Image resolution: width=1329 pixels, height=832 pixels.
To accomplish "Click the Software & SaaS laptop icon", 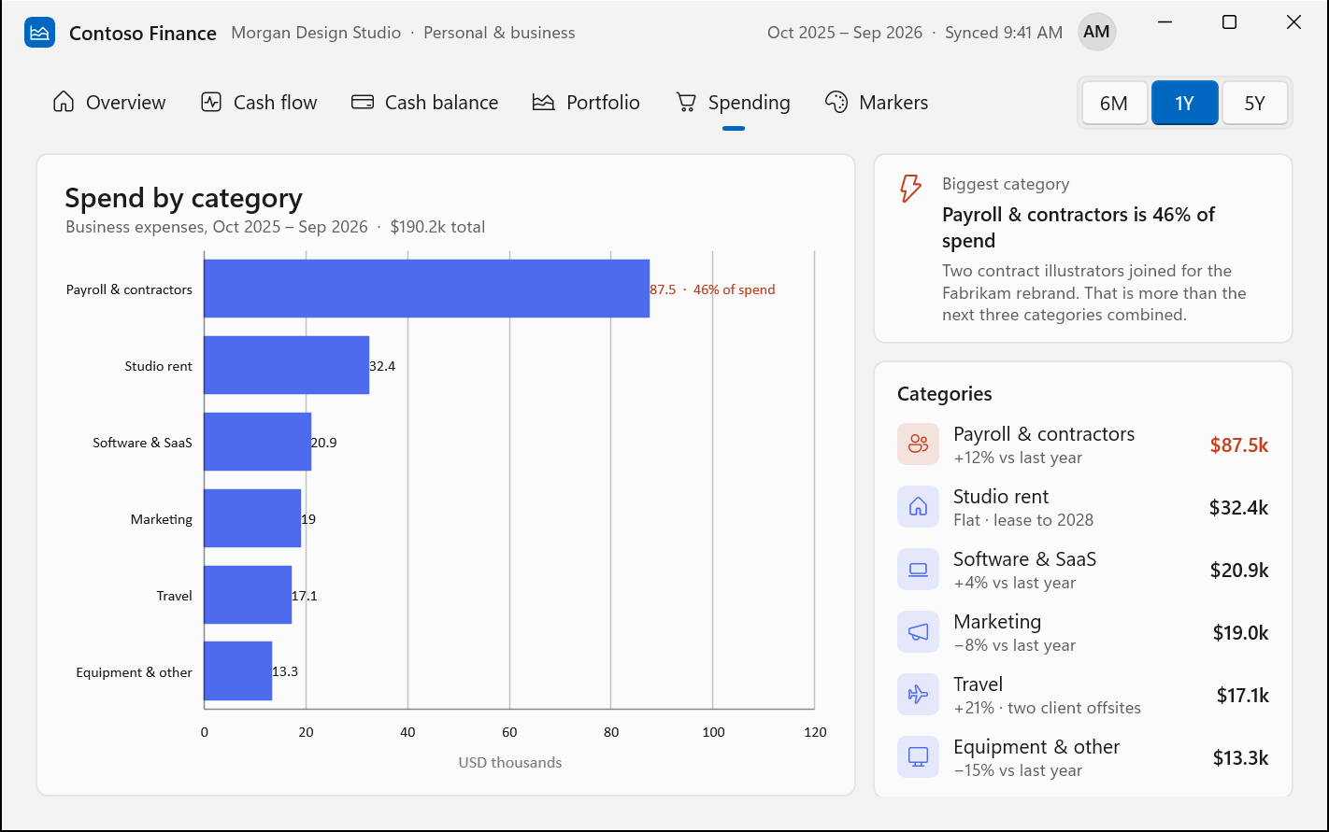I will click(918, 570).
